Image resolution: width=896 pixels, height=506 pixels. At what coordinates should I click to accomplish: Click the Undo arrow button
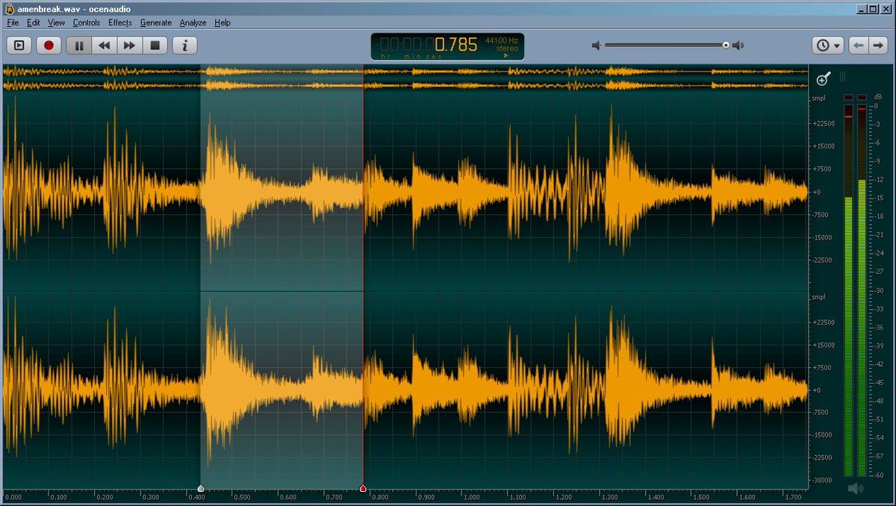(x=859, y=45)
